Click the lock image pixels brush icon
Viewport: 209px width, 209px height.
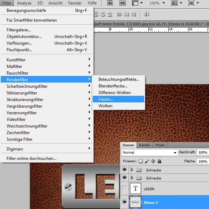[147, 161]
